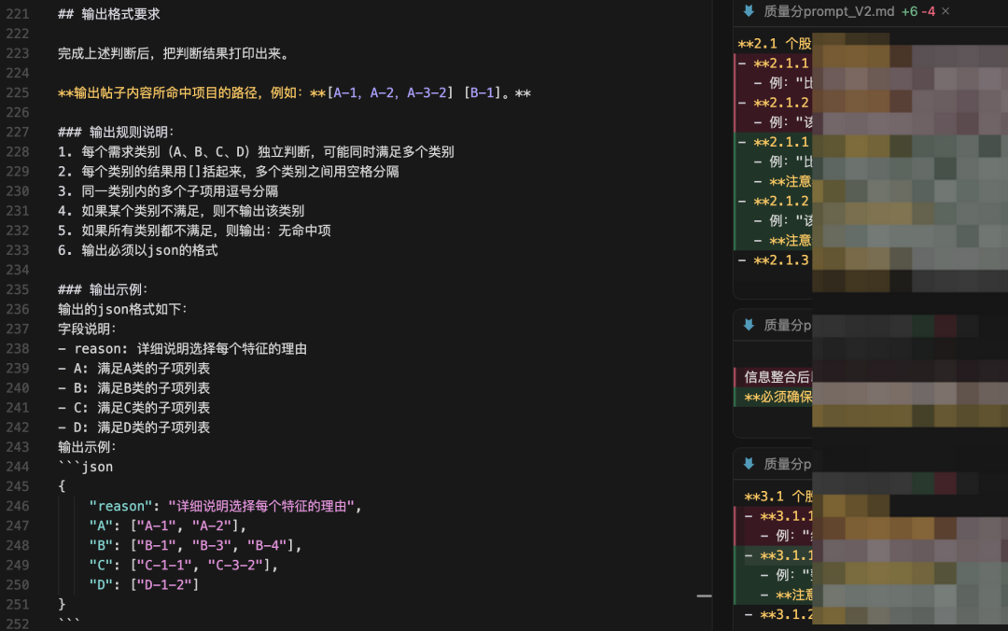
Task: Click rule '4. 如果某个类别不满足，则不输出该类别'
Action: pyautogui.click(x=181, y=211)
